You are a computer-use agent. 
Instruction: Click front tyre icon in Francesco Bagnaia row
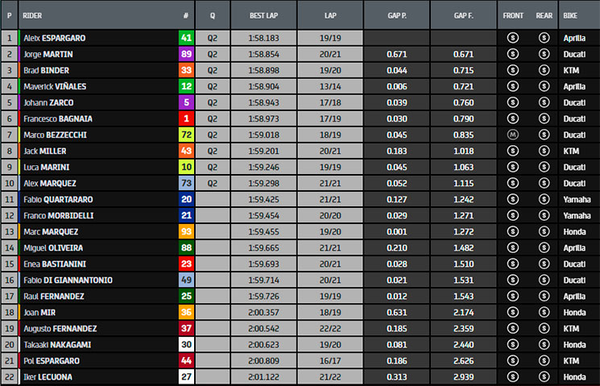[x=513, y=118]
